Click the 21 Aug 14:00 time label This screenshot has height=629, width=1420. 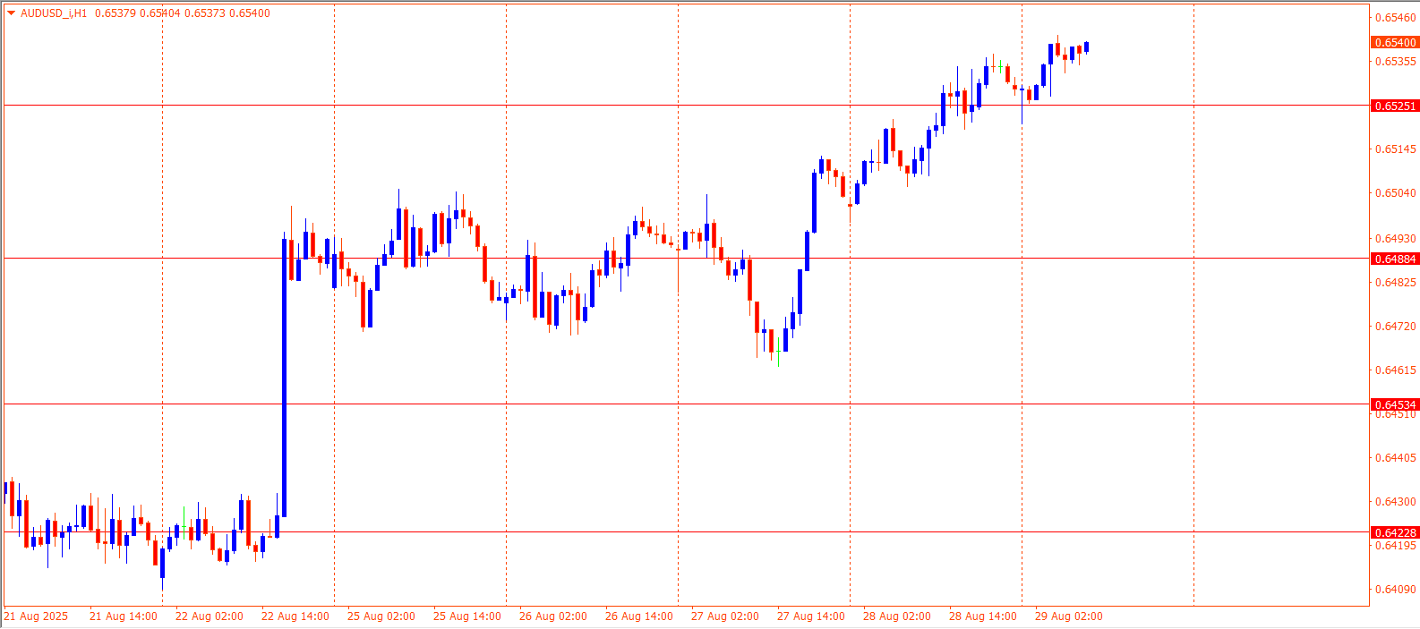click(124, 616)
